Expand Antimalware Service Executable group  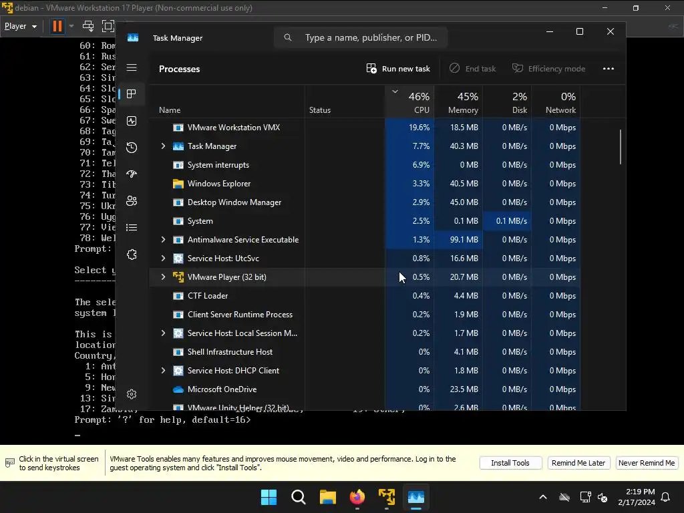click(x=163, y=240)
